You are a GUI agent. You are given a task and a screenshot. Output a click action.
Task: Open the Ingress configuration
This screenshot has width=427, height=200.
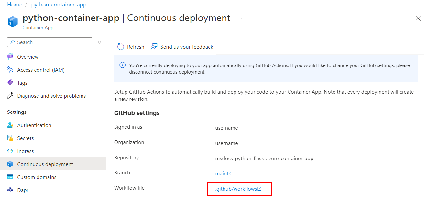pos(25,151)
